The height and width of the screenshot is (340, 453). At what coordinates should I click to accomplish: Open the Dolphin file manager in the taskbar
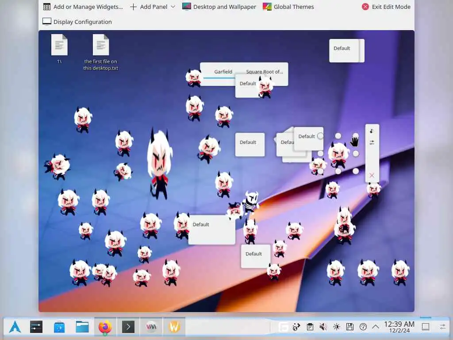coord(82,327)
